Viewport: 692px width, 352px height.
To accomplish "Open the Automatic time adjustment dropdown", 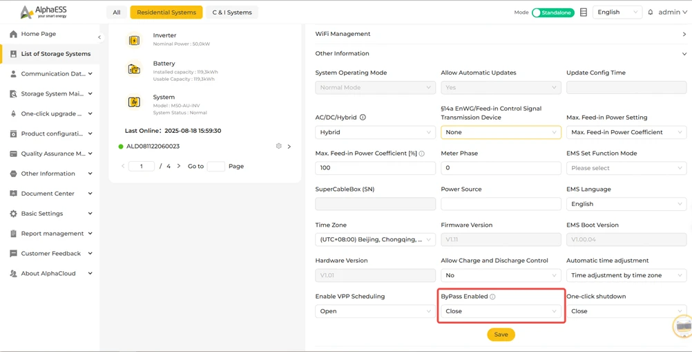I will tap(626, 275).
